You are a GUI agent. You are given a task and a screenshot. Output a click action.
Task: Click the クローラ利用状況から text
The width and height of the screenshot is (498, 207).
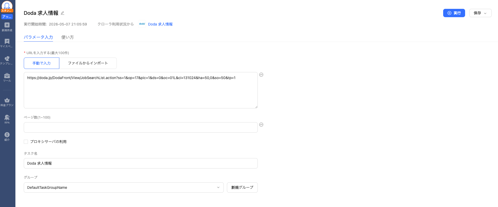(x=116, y=24)
